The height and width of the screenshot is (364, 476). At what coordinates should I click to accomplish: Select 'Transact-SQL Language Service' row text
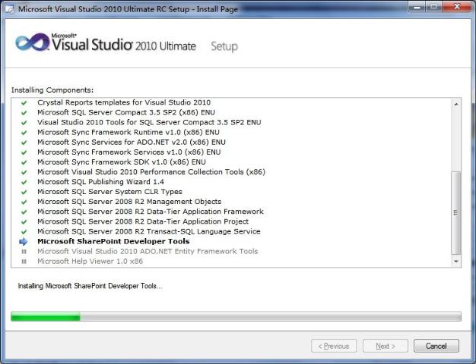pyautogui.click(x=149, y=231)
